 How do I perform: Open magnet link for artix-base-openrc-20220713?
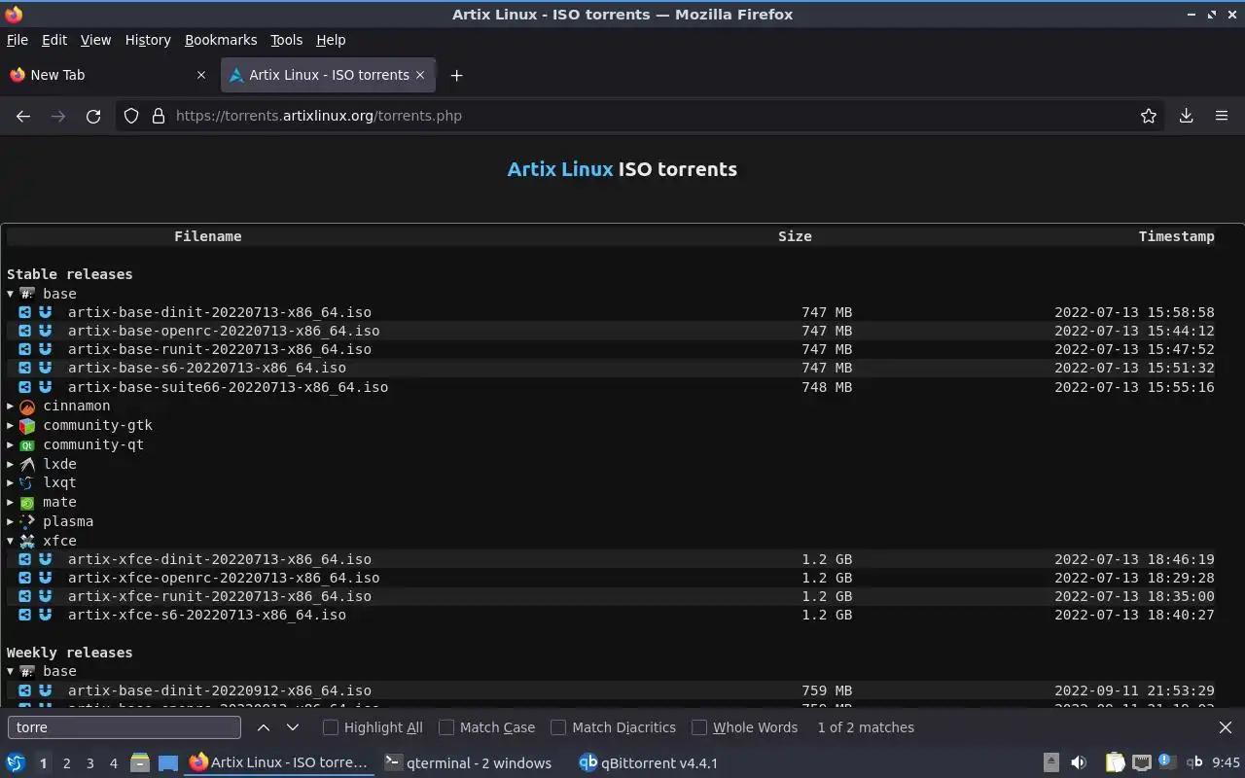45,331
